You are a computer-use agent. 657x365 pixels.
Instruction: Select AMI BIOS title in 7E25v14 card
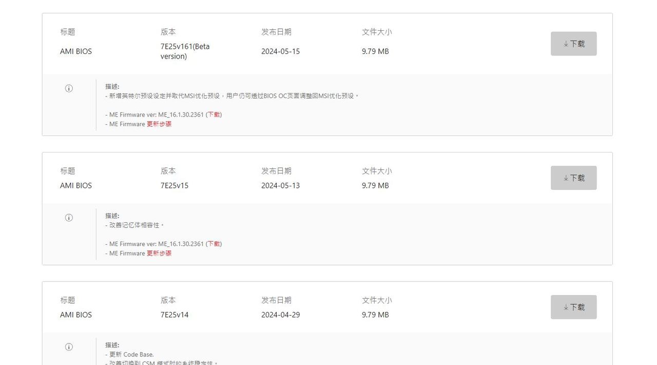coord(76,315)
